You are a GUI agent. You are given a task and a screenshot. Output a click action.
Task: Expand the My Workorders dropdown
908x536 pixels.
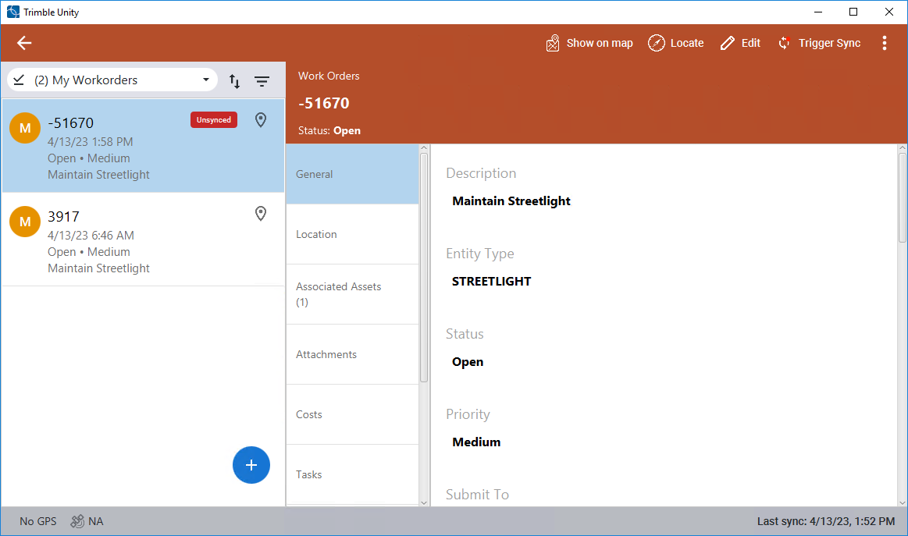click(x=206, y=80)
